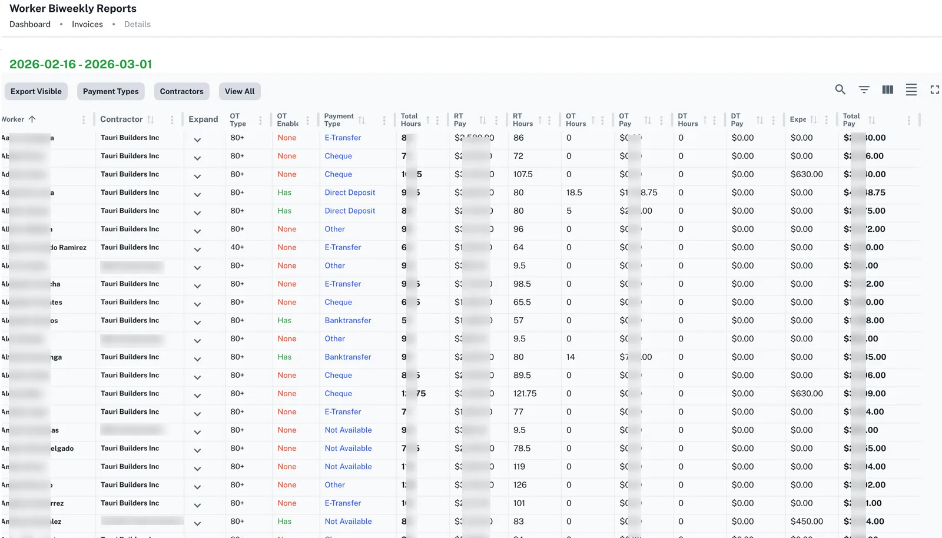Expand the first worker row chevron
The height and width of the screenshot is (538, 942).
tap(197, 140)
